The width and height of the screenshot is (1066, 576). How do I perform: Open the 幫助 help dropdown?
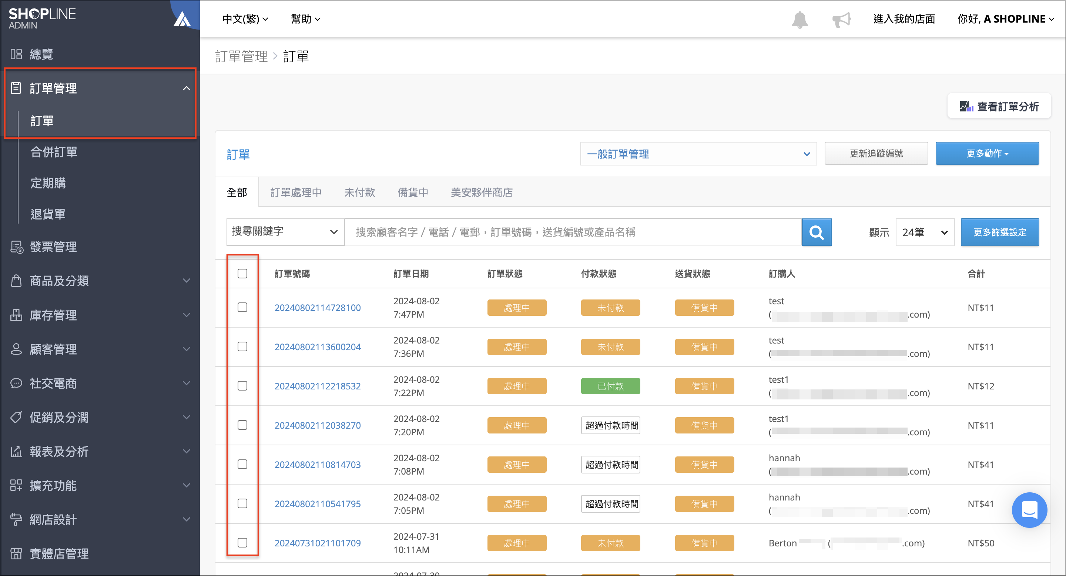[x=306, y=19]
